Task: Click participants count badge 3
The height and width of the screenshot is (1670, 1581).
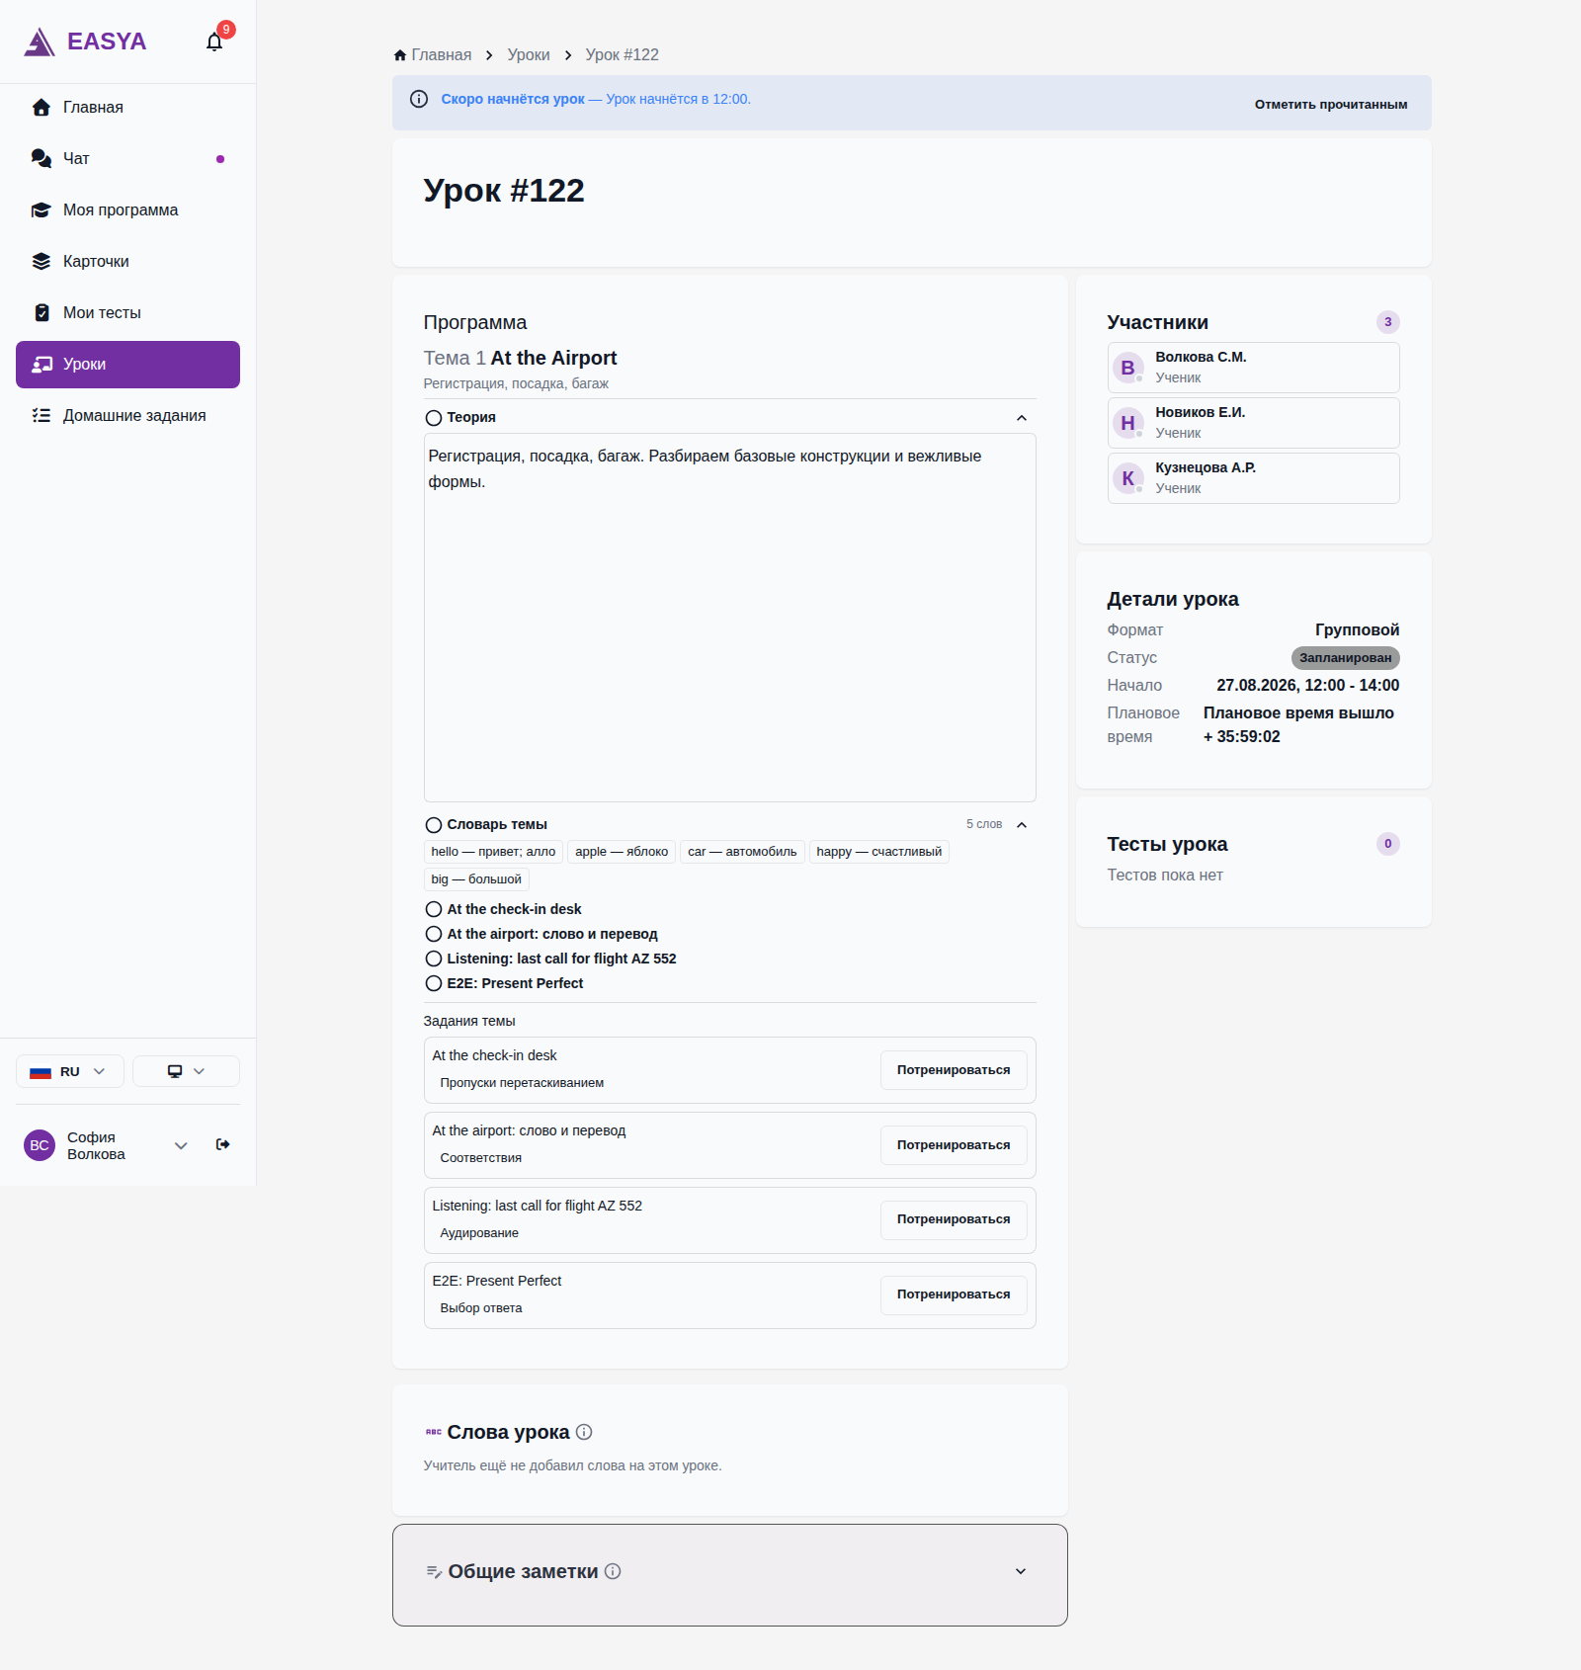Action: (1387, 322)
